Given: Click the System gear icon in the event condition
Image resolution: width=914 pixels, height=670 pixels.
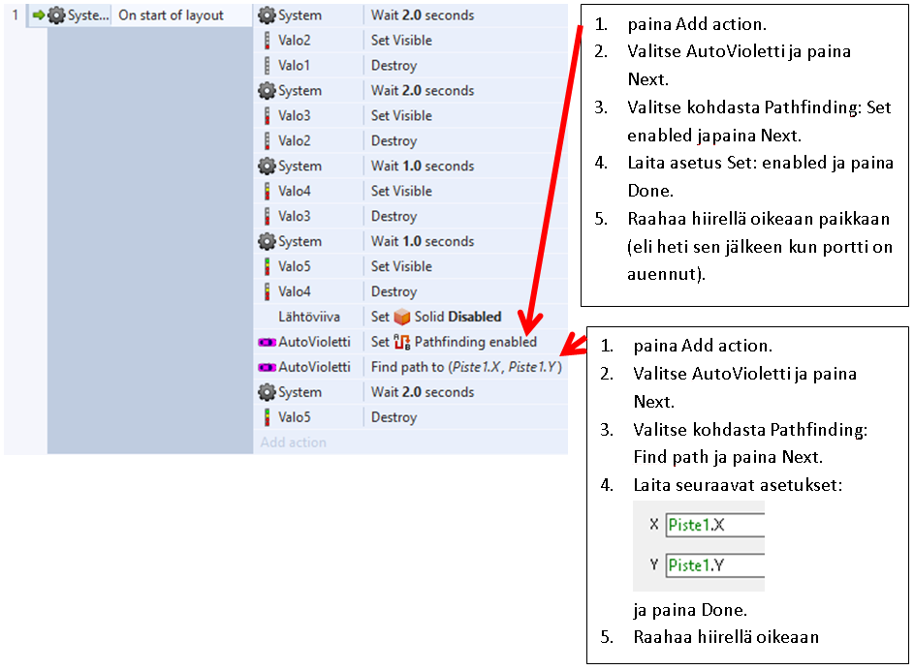Looking at the screenshot, I should tap(56, 15).
